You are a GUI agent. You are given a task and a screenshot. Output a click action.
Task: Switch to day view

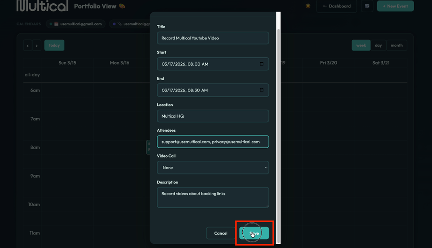click(x=378, y=45)
